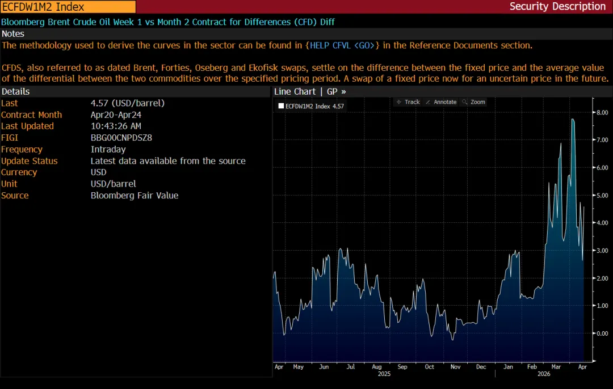Click the ECFDW1M2 Index ticker field
Screen dimensions: 613x389
click(x=68, y=7)
